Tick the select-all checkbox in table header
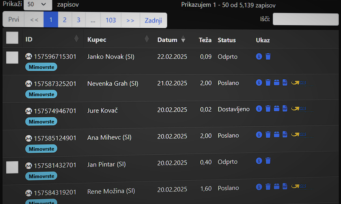Image resolution: width=341 pixels, height=204 pixels. tap(12, 38)
